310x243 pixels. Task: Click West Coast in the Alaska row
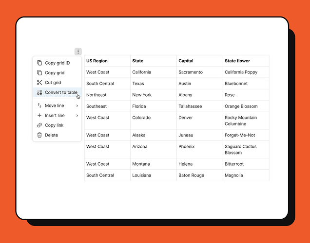tap(107, 135)
